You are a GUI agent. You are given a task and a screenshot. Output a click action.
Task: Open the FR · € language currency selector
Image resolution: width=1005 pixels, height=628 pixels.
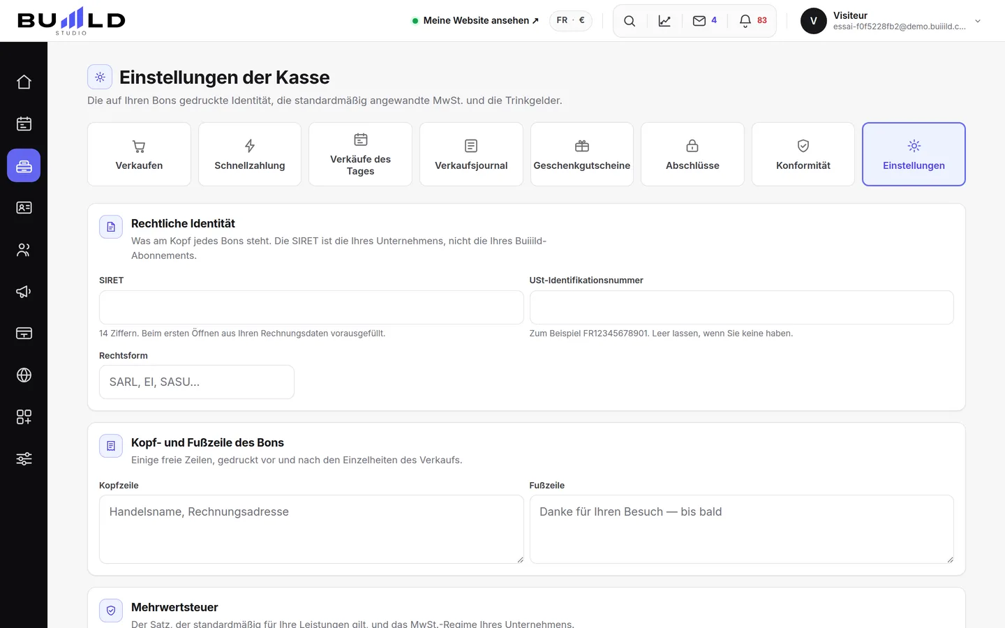[570, 21]
